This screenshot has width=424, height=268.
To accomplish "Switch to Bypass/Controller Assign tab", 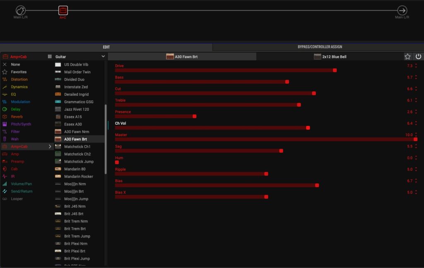I will [x=320, y=47].
